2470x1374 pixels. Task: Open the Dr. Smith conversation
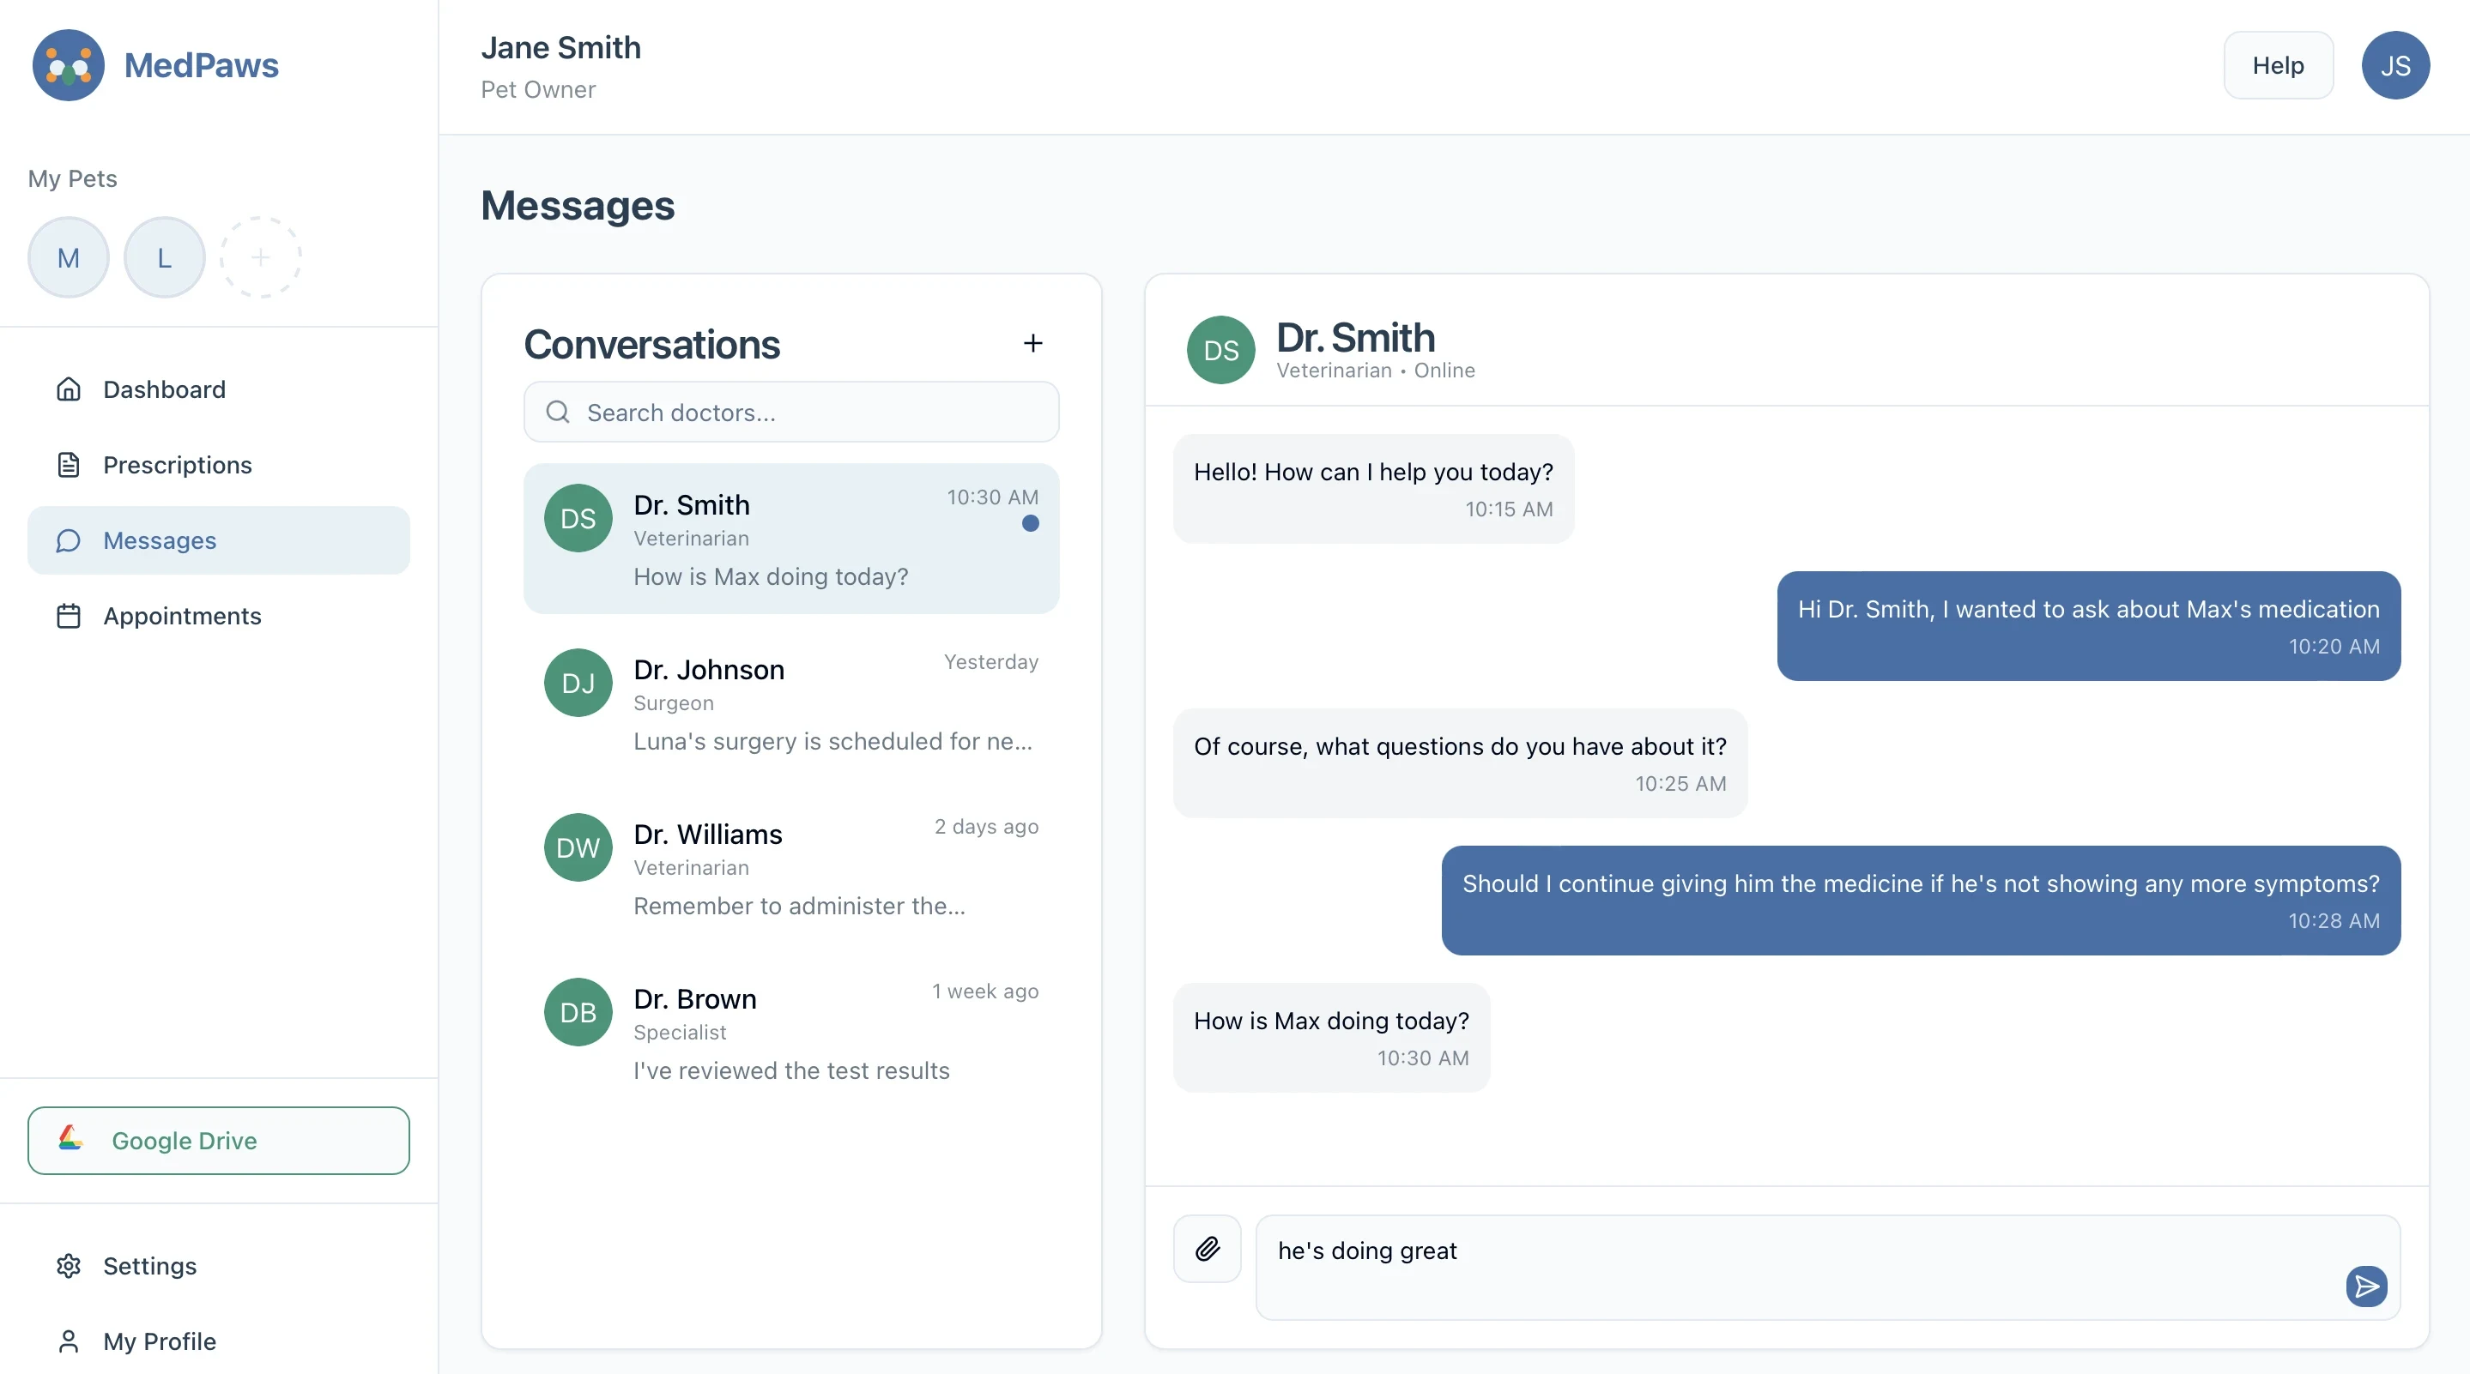(791, 539)
